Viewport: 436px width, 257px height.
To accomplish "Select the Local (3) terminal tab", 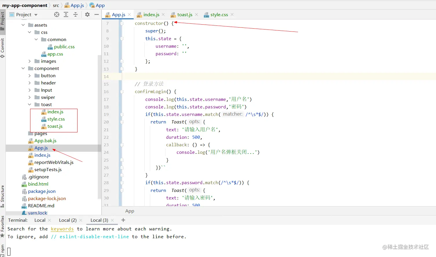I will pos(99,220).
